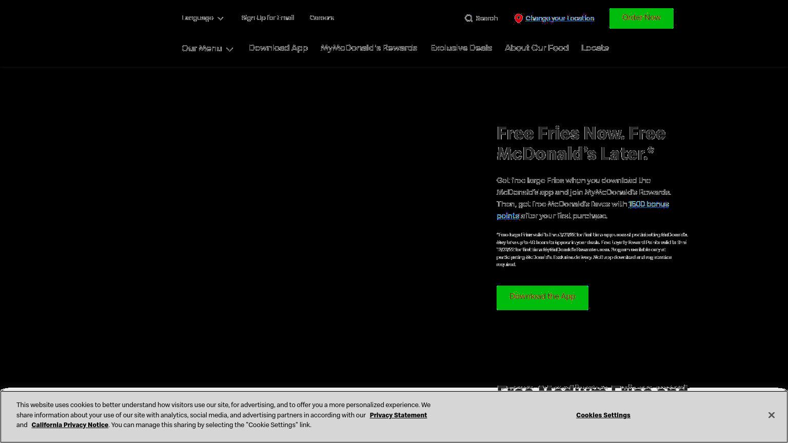Click the Download the App button
Image resolution: width=788 pixels, height=443 pixels.
[x=542, y=298]
